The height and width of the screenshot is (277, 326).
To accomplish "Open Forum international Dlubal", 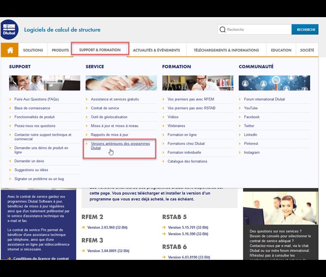I will [x=264, y=99].
